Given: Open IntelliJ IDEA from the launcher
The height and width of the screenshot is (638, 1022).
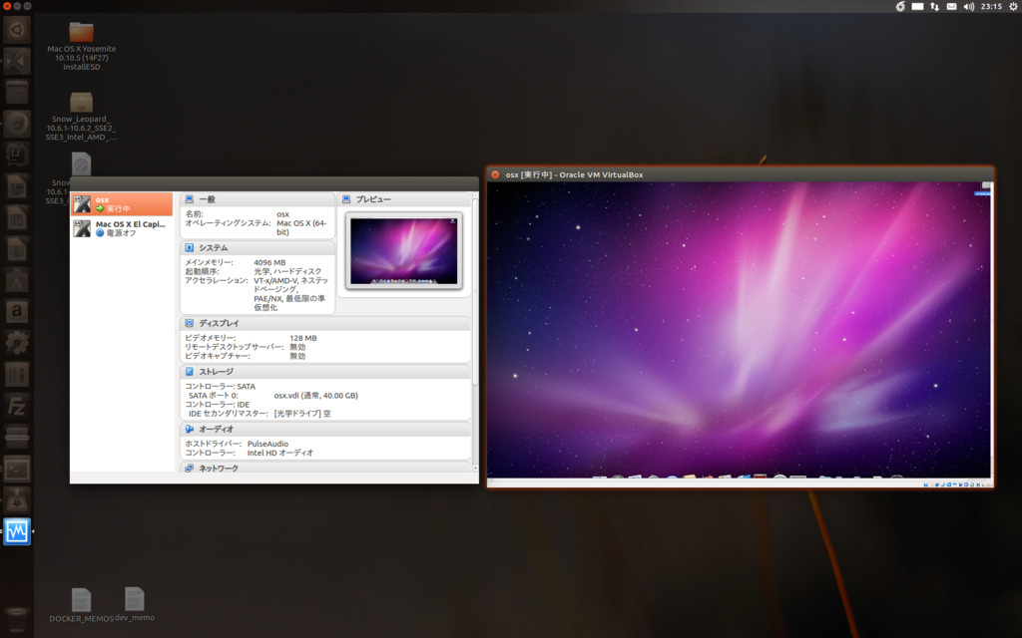Looking at the screenshot, I should 17,155.
